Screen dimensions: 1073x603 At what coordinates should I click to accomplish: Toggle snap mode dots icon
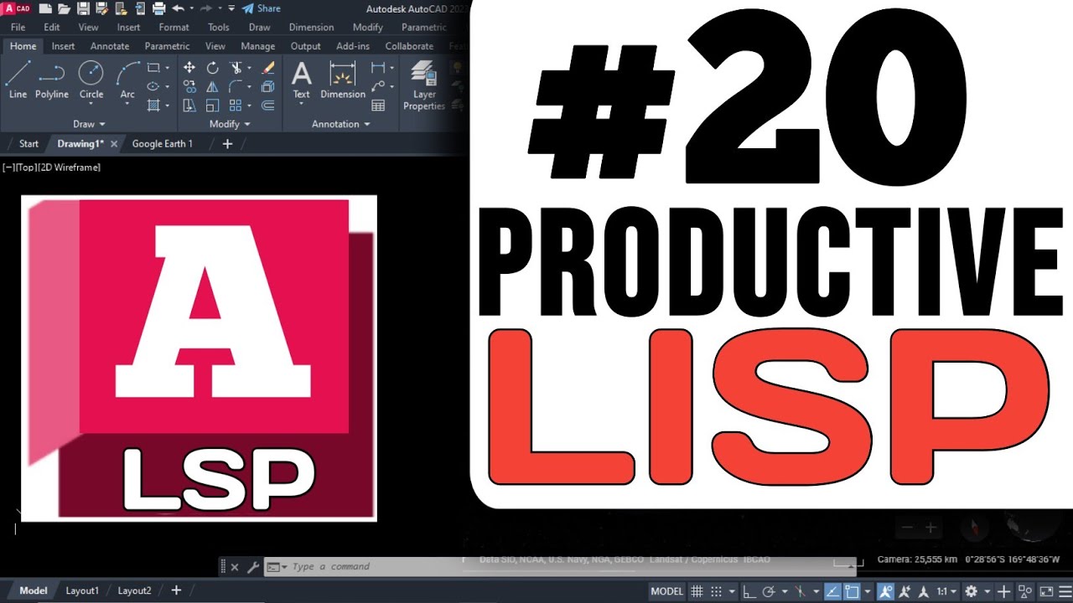tap(716, 591)
